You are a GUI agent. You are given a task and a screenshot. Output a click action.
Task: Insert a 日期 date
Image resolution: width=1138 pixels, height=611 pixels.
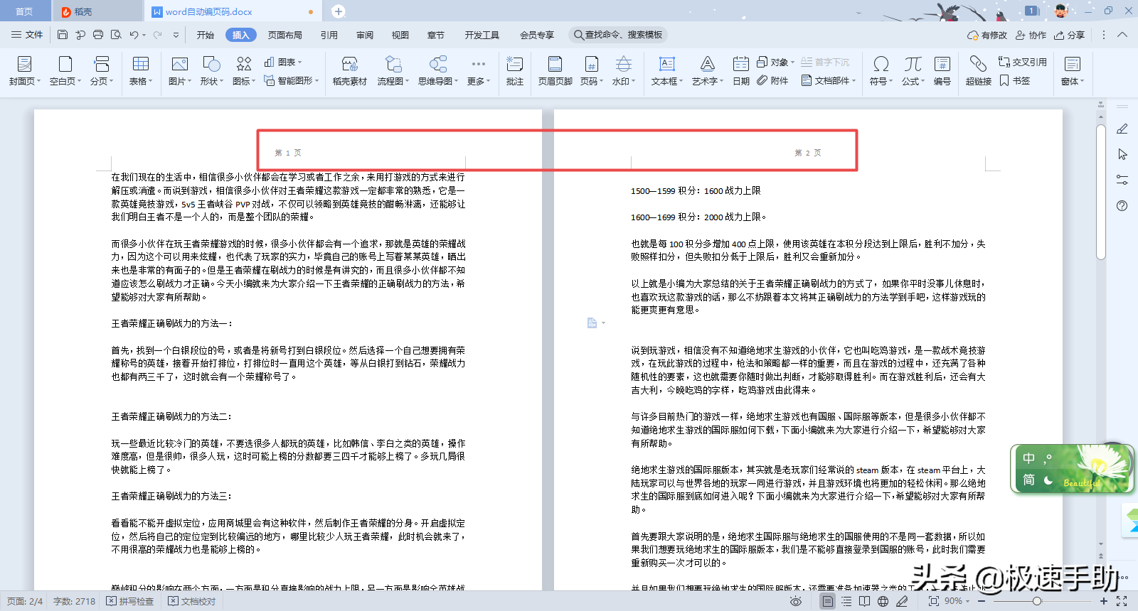point(741,71)
